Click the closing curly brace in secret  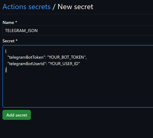(6, 70)
